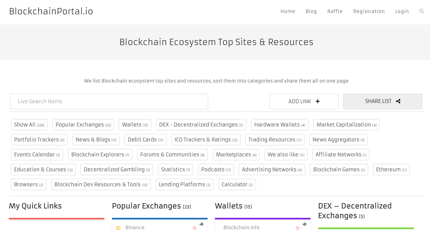The image size is (430, 230).
Task: Focus the Live Search Items field
Action: 109,102
